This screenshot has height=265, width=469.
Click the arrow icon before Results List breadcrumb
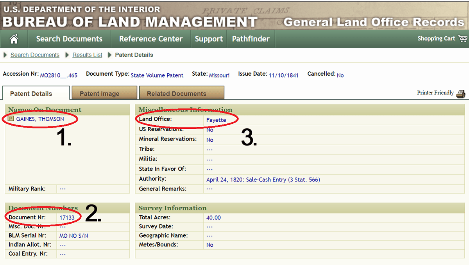67,55
